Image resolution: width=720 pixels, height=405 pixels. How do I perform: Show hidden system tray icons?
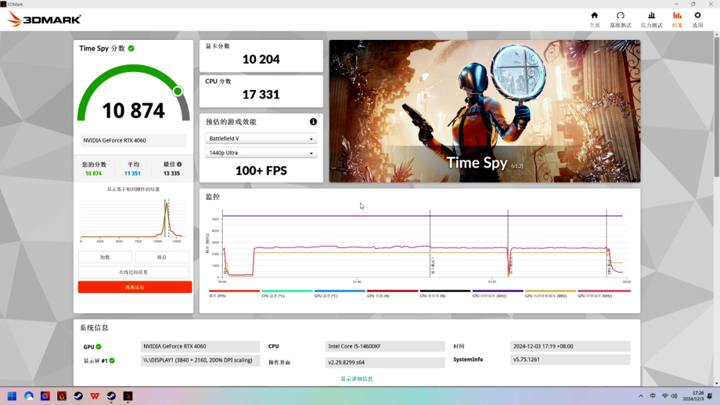coord(641,396)
